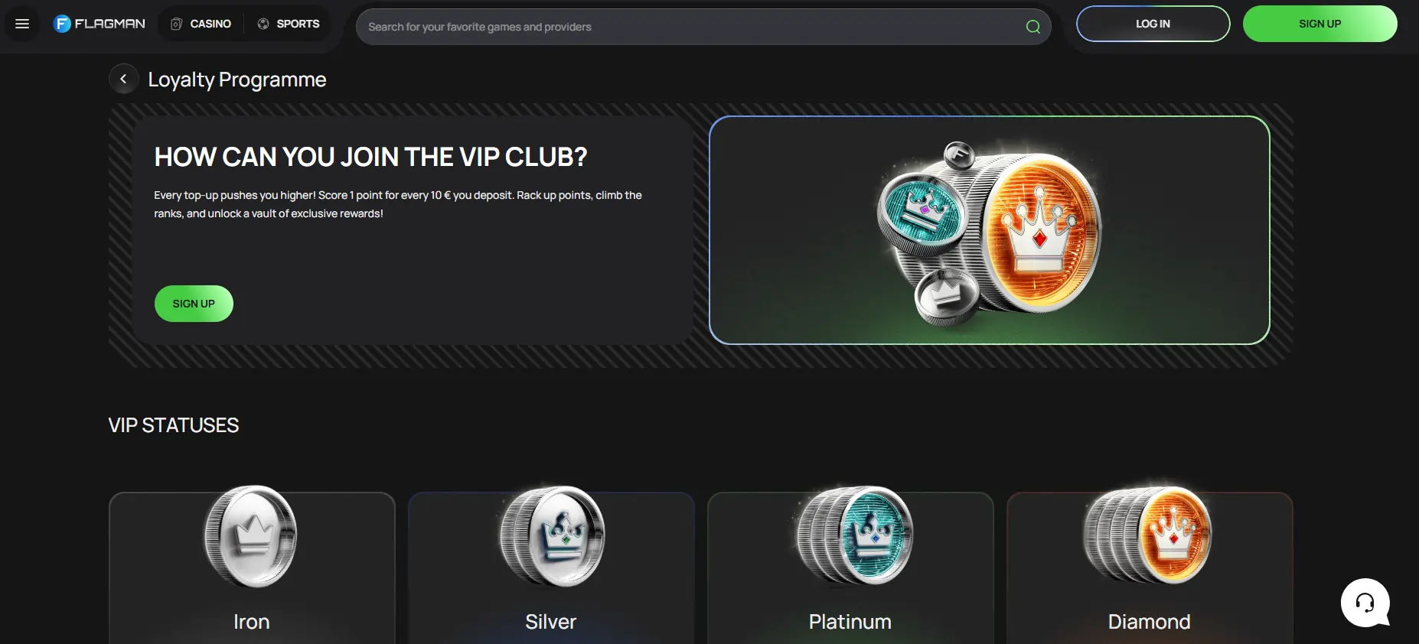Select the Platinum coin icon

tap(854, 535)
